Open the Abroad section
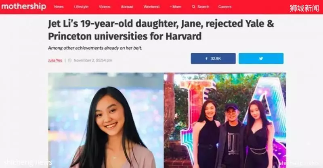 tap(127, 7)
